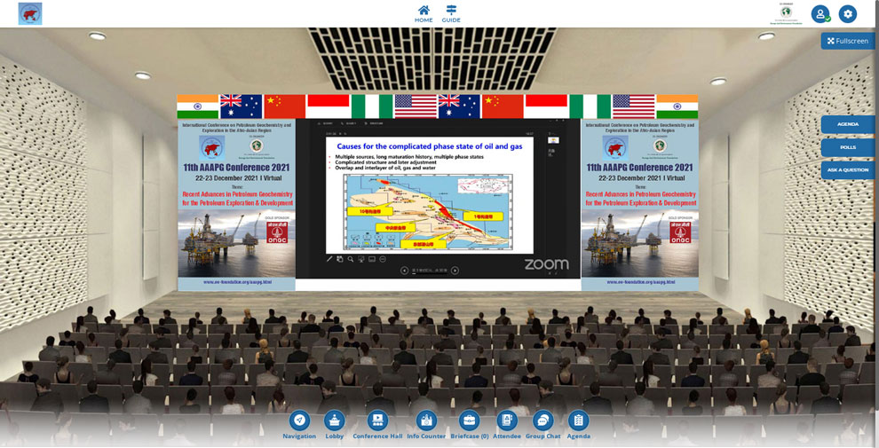
Task: Click the conference logo at top left
Action: pyautogui.click(x=30, y=13)
